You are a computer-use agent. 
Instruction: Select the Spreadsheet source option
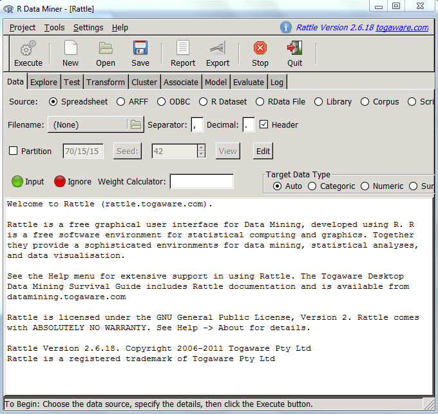pyautogui.click(x=53, y=101)
